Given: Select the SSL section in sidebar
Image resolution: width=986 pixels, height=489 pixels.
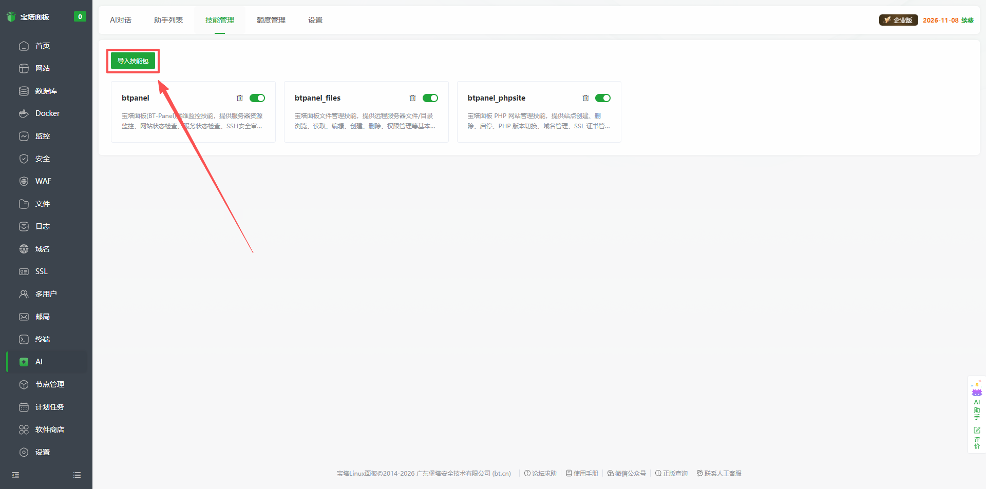Looking at the screenshot, I should [x=41, y=271].
